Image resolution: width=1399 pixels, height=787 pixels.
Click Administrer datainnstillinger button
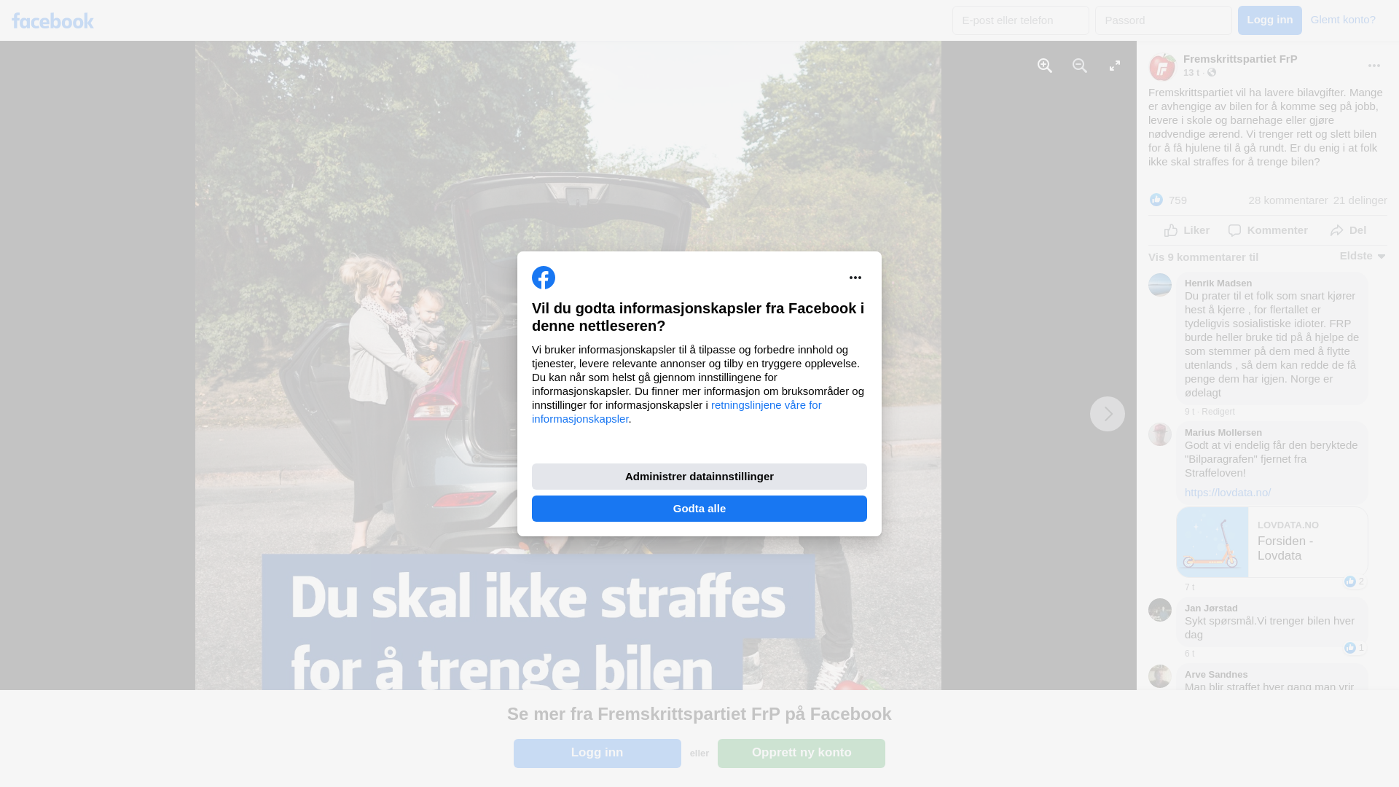(699, 477)
